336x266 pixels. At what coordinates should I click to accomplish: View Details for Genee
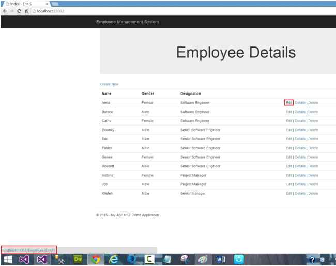(300, 157)
